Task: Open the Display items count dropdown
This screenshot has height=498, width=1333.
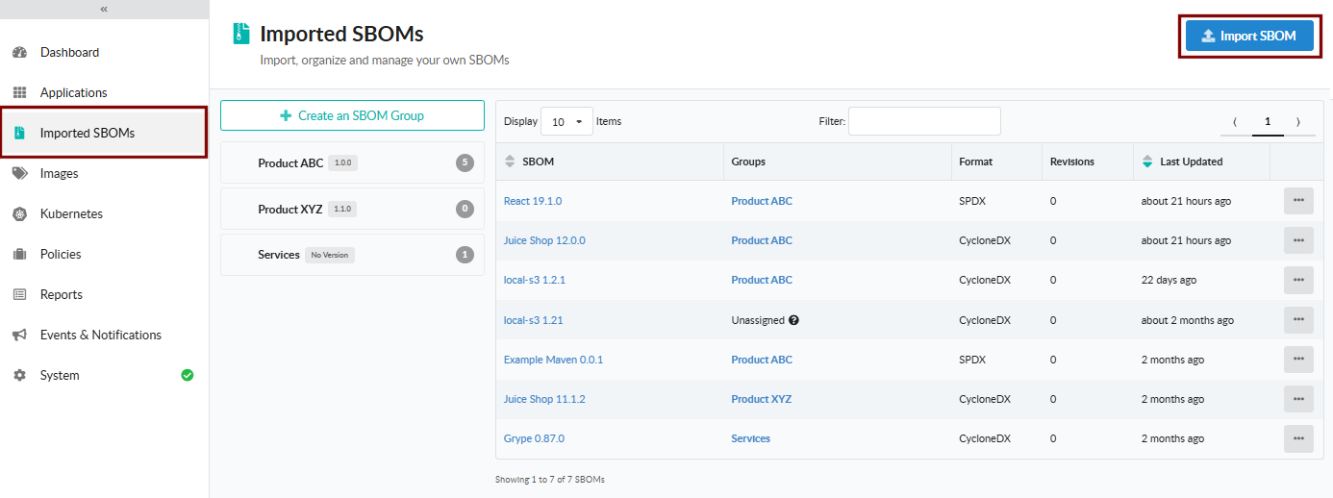Action: click(566, 122)
